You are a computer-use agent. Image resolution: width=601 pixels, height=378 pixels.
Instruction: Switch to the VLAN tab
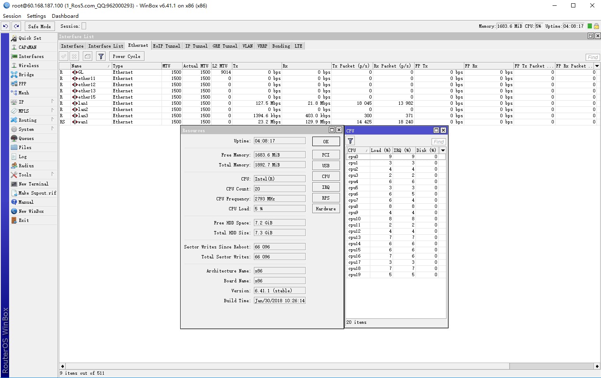pos(247,46)
